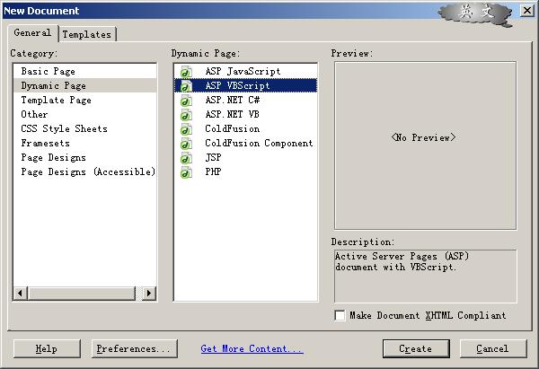Image resolution: width=539 pixels, height=369 pixels.
Task: Select Basic Page category
Action: 49,71
